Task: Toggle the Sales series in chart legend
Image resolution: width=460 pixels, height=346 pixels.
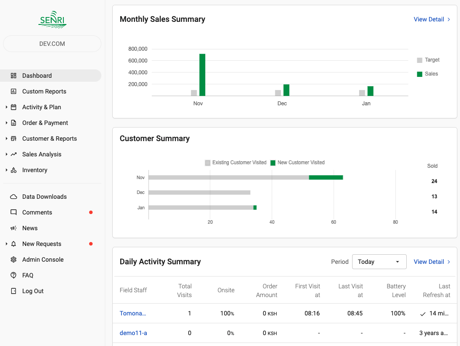Action: coord(427,74)
